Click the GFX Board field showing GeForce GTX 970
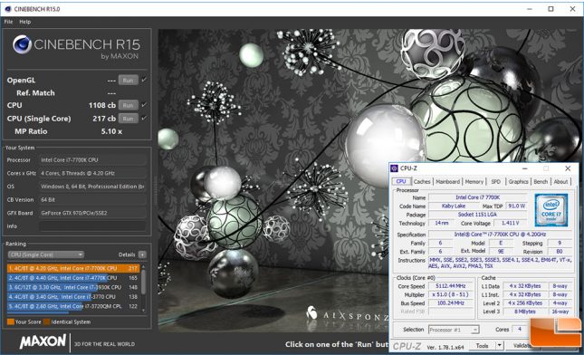 coord(92,213)
